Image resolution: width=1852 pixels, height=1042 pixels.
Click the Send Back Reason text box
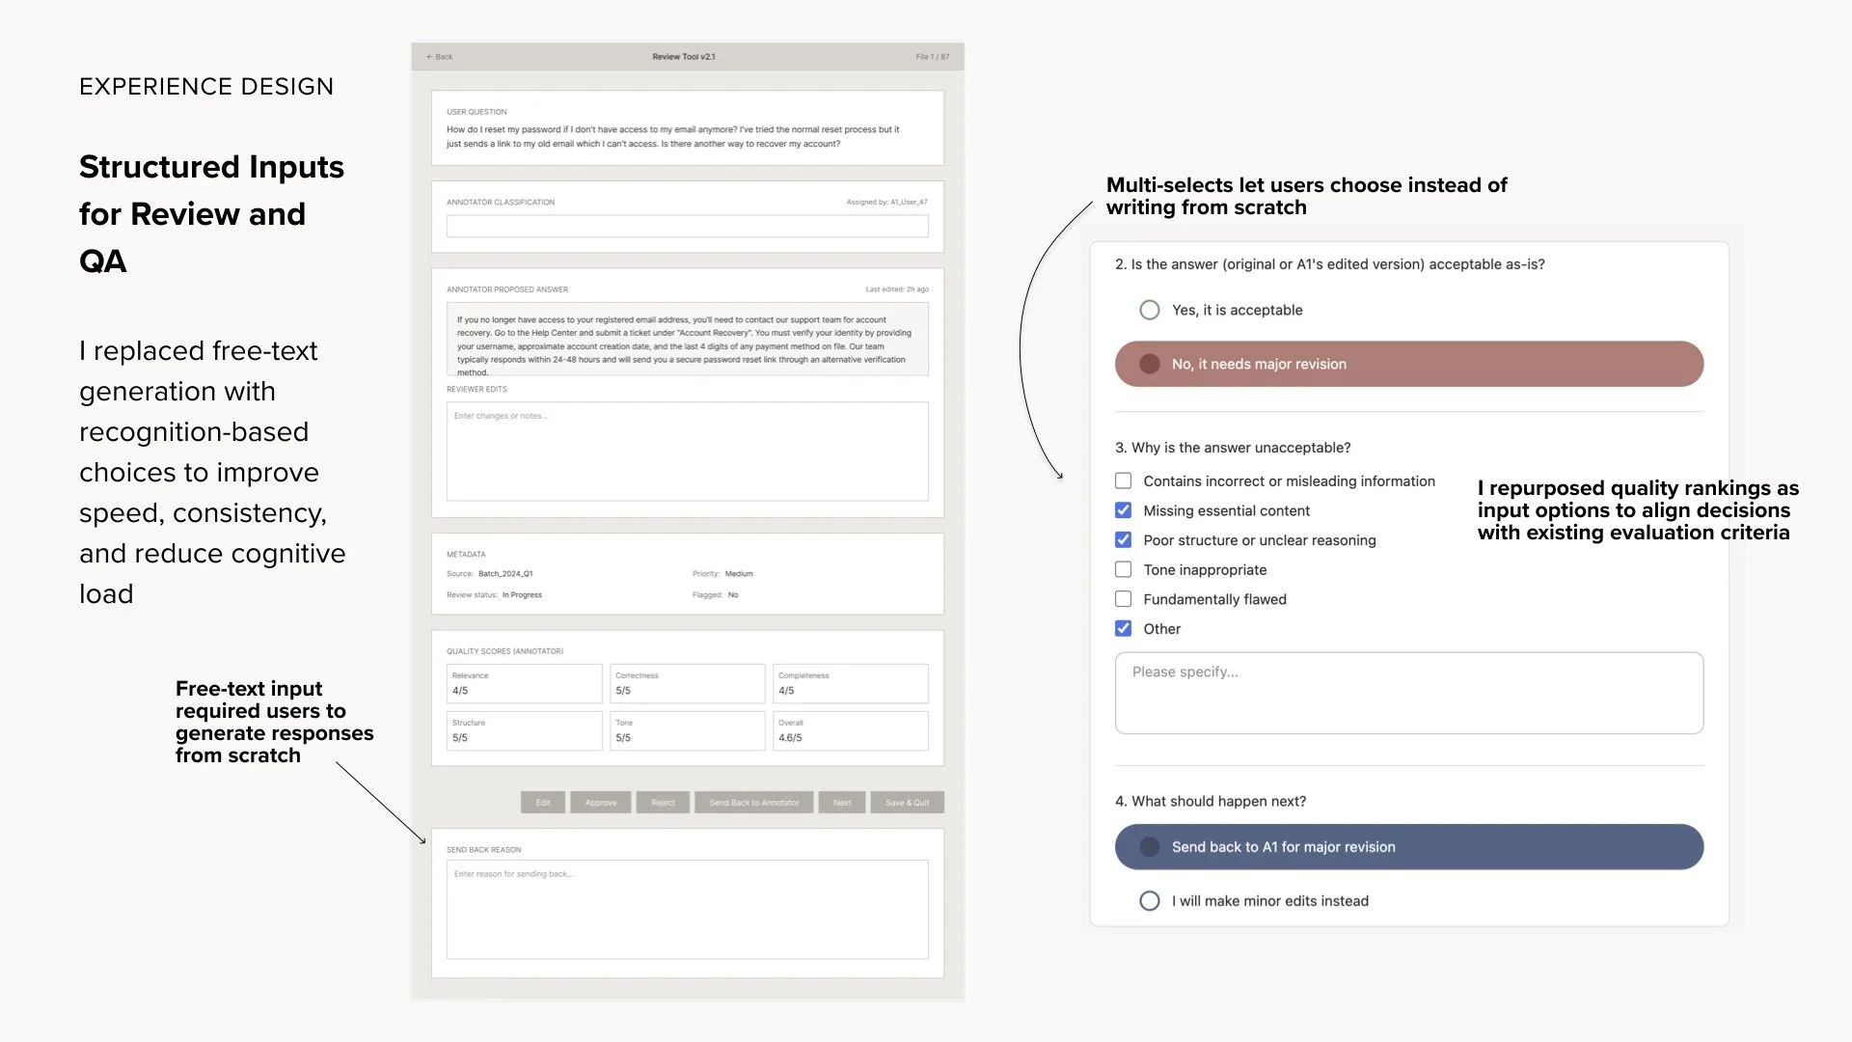click(x=687, y=909)
